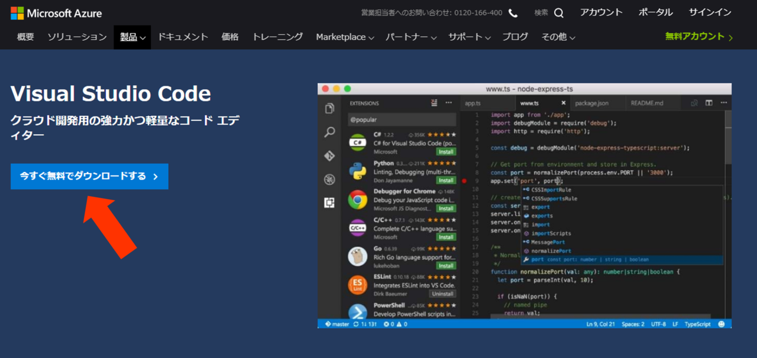The width and height of the screenshot is (757, 358).
Task: Expand the 製品 dropdown menu
Action: pyautogui.click(x=132, y=37)
